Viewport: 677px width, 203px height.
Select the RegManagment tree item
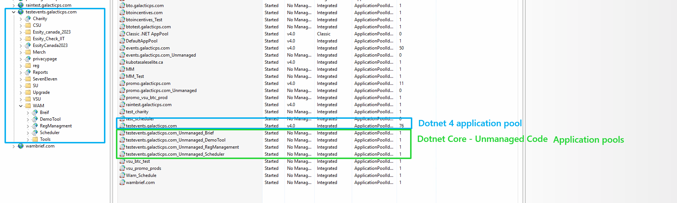pyautogui.click(x=56, y=126)
